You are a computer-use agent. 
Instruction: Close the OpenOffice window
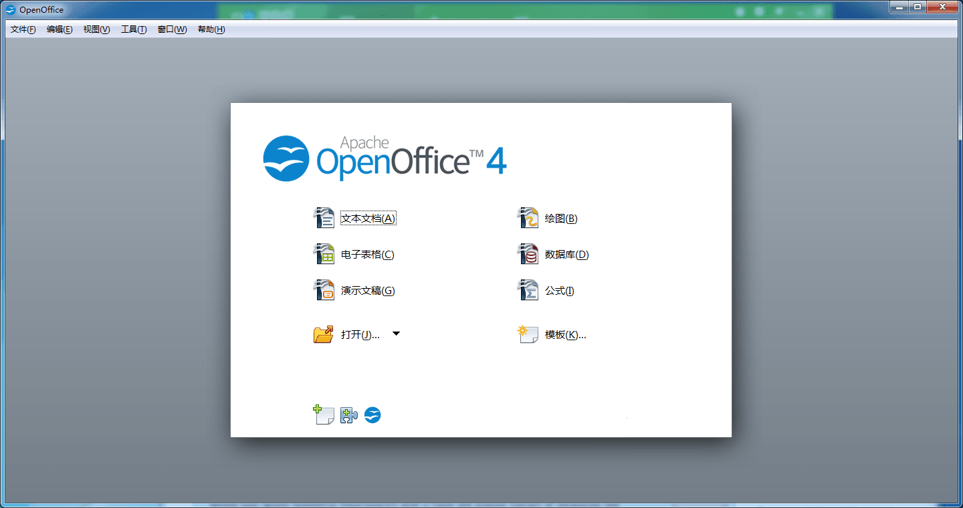[x=943, y=7]
